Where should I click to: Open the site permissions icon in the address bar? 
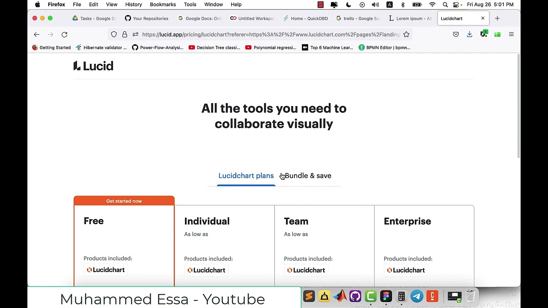pyautogui.click(x=135, y=34)
